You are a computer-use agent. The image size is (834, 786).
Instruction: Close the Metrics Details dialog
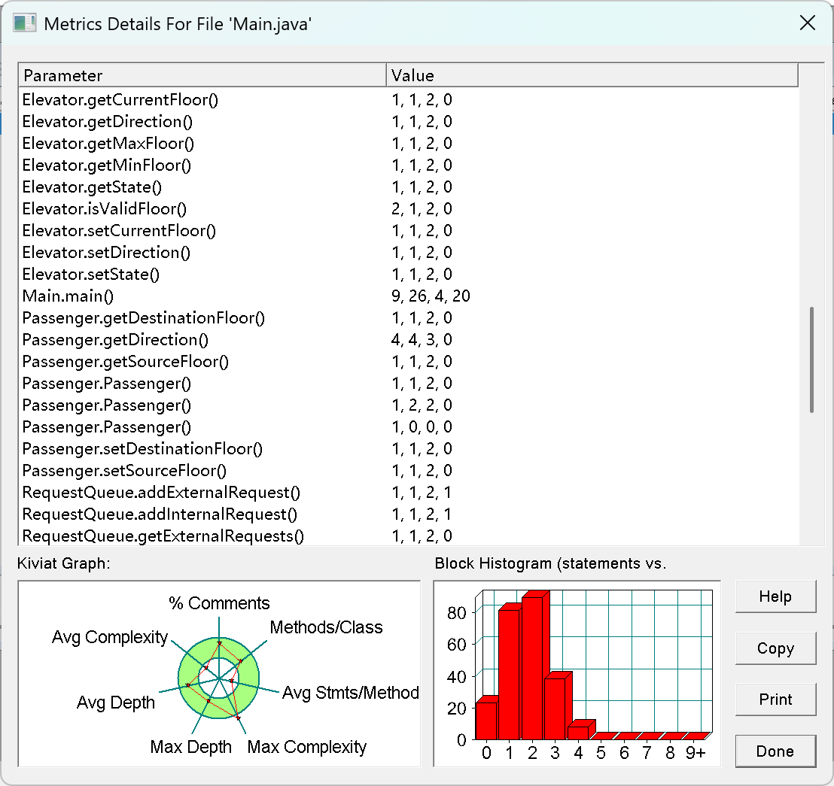[x=808, y=23]
